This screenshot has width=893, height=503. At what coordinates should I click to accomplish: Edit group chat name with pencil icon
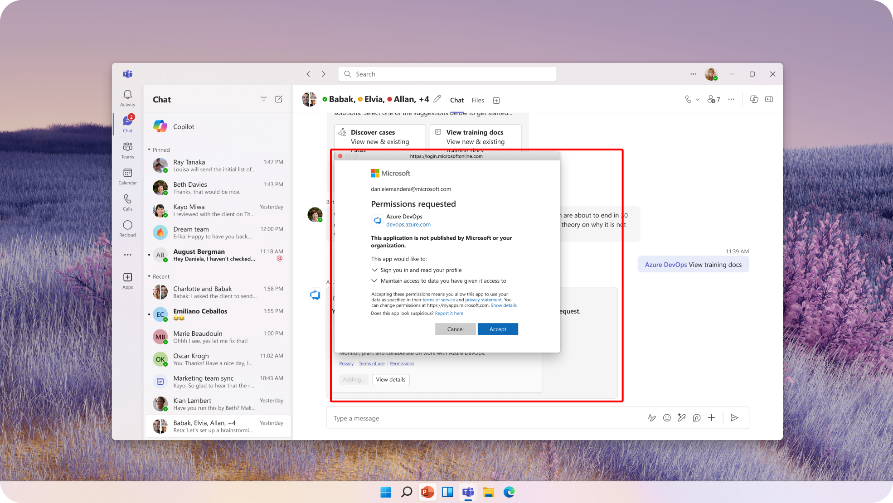click(437, 99)
